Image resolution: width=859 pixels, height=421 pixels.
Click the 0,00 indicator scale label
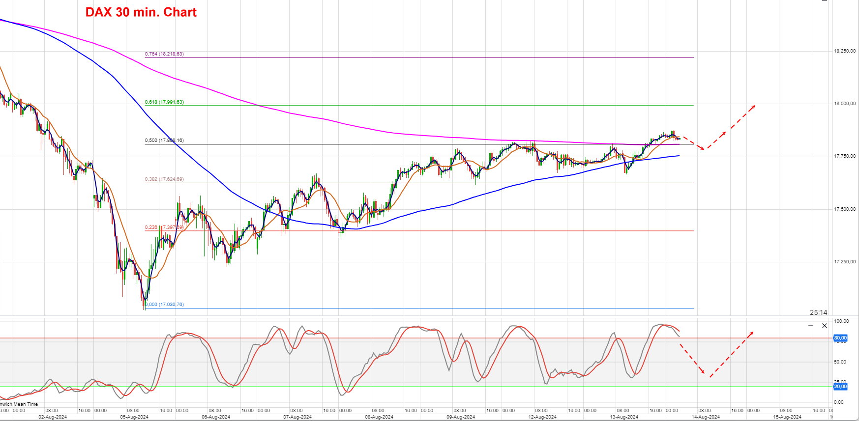(839, 402)
